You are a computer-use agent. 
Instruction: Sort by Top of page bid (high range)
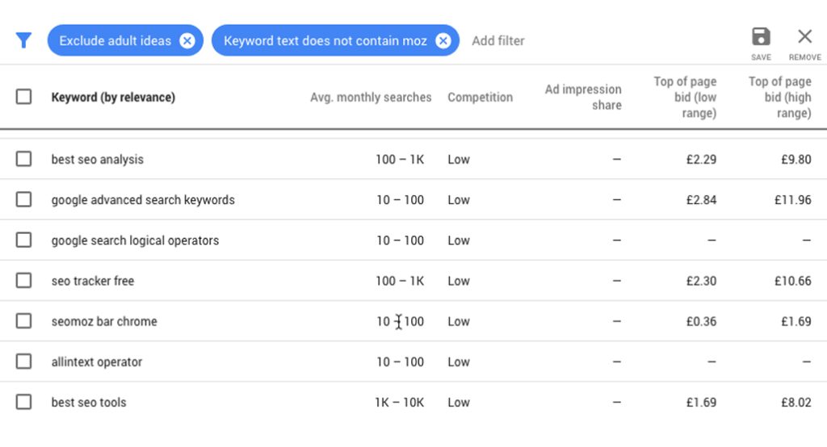point(779,98)
